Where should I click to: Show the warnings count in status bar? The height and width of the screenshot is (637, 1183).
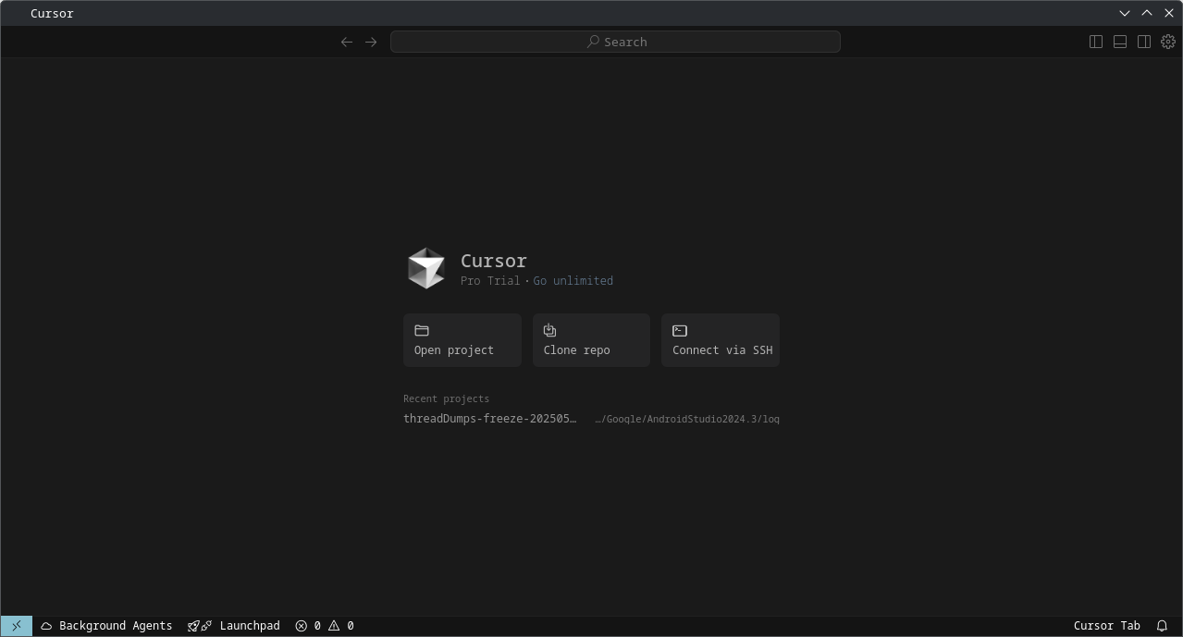pos(341,626)
